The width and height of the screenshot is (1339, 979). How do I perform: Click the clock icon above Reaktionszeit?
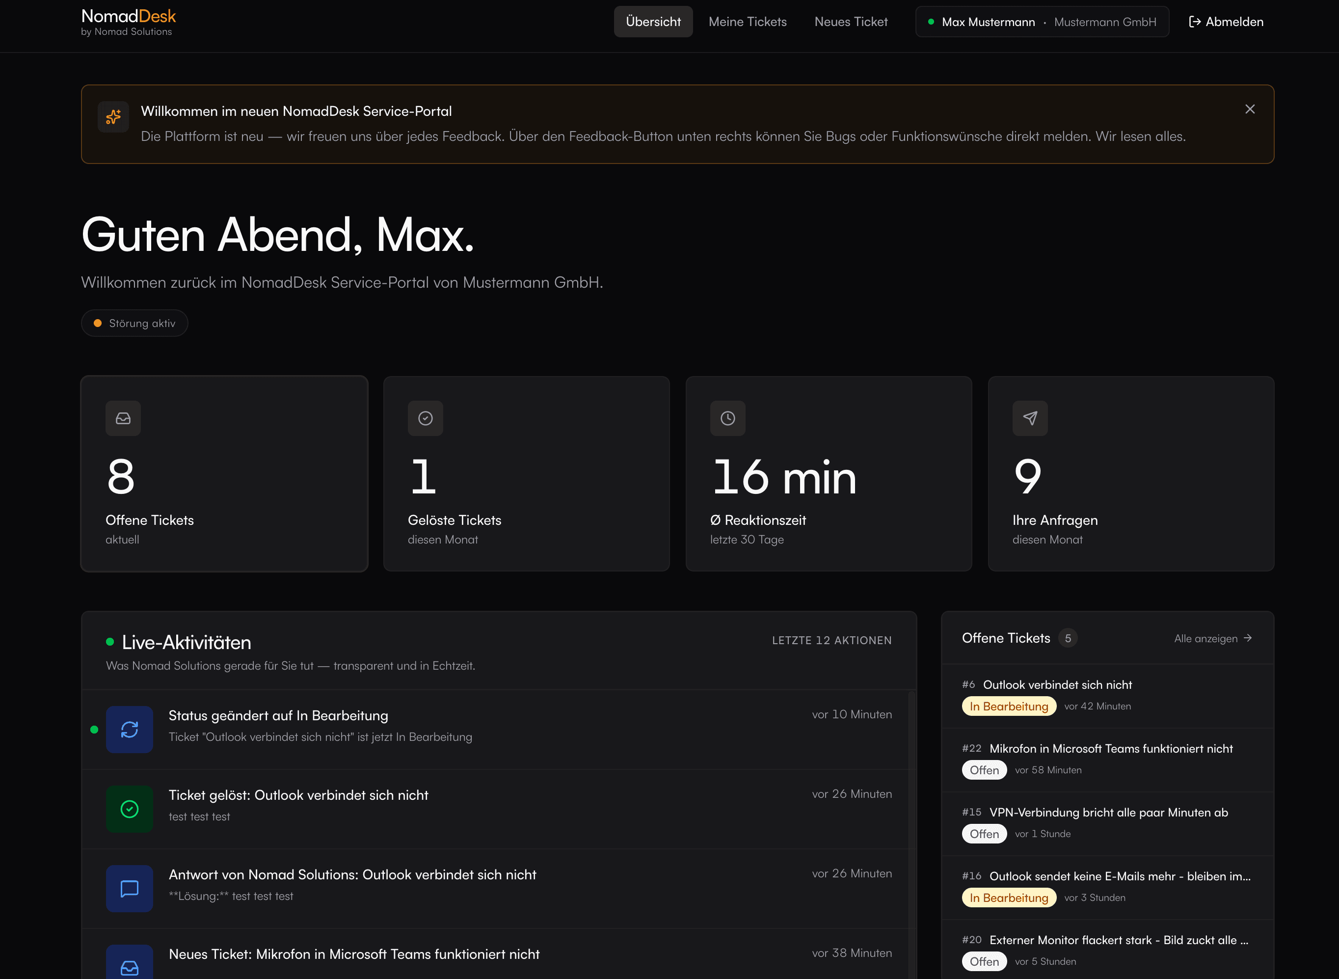coord(727,418)
